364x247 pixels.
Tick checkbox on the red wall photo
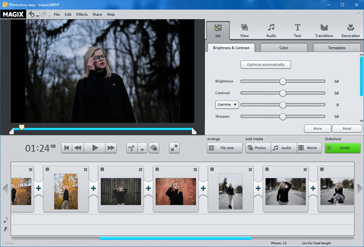coord(158,169)
